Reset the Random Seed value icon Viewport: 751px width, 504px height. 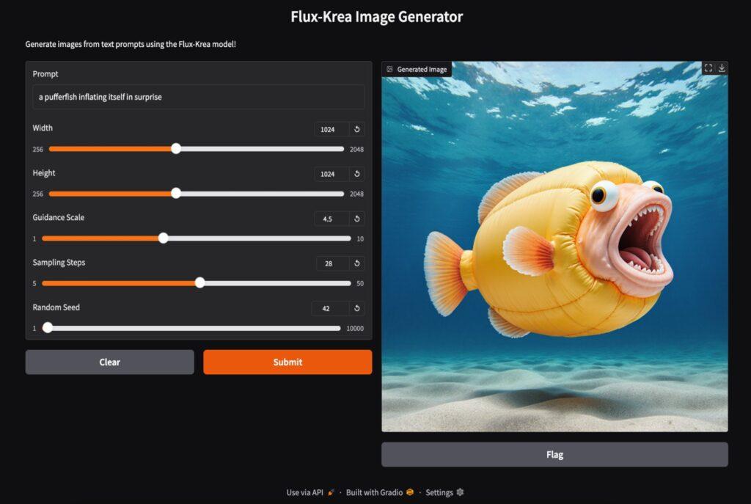357,309
